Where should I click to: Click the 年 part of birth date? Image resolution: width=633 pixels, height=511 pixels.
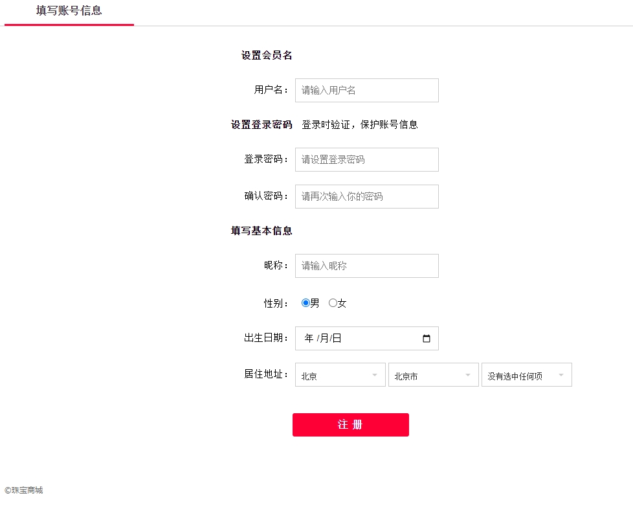pyautogui.click(x=309, y=338)
